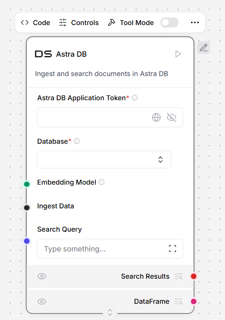
Task: Click the green Embedding Model input handle
Action: point(27,184)
